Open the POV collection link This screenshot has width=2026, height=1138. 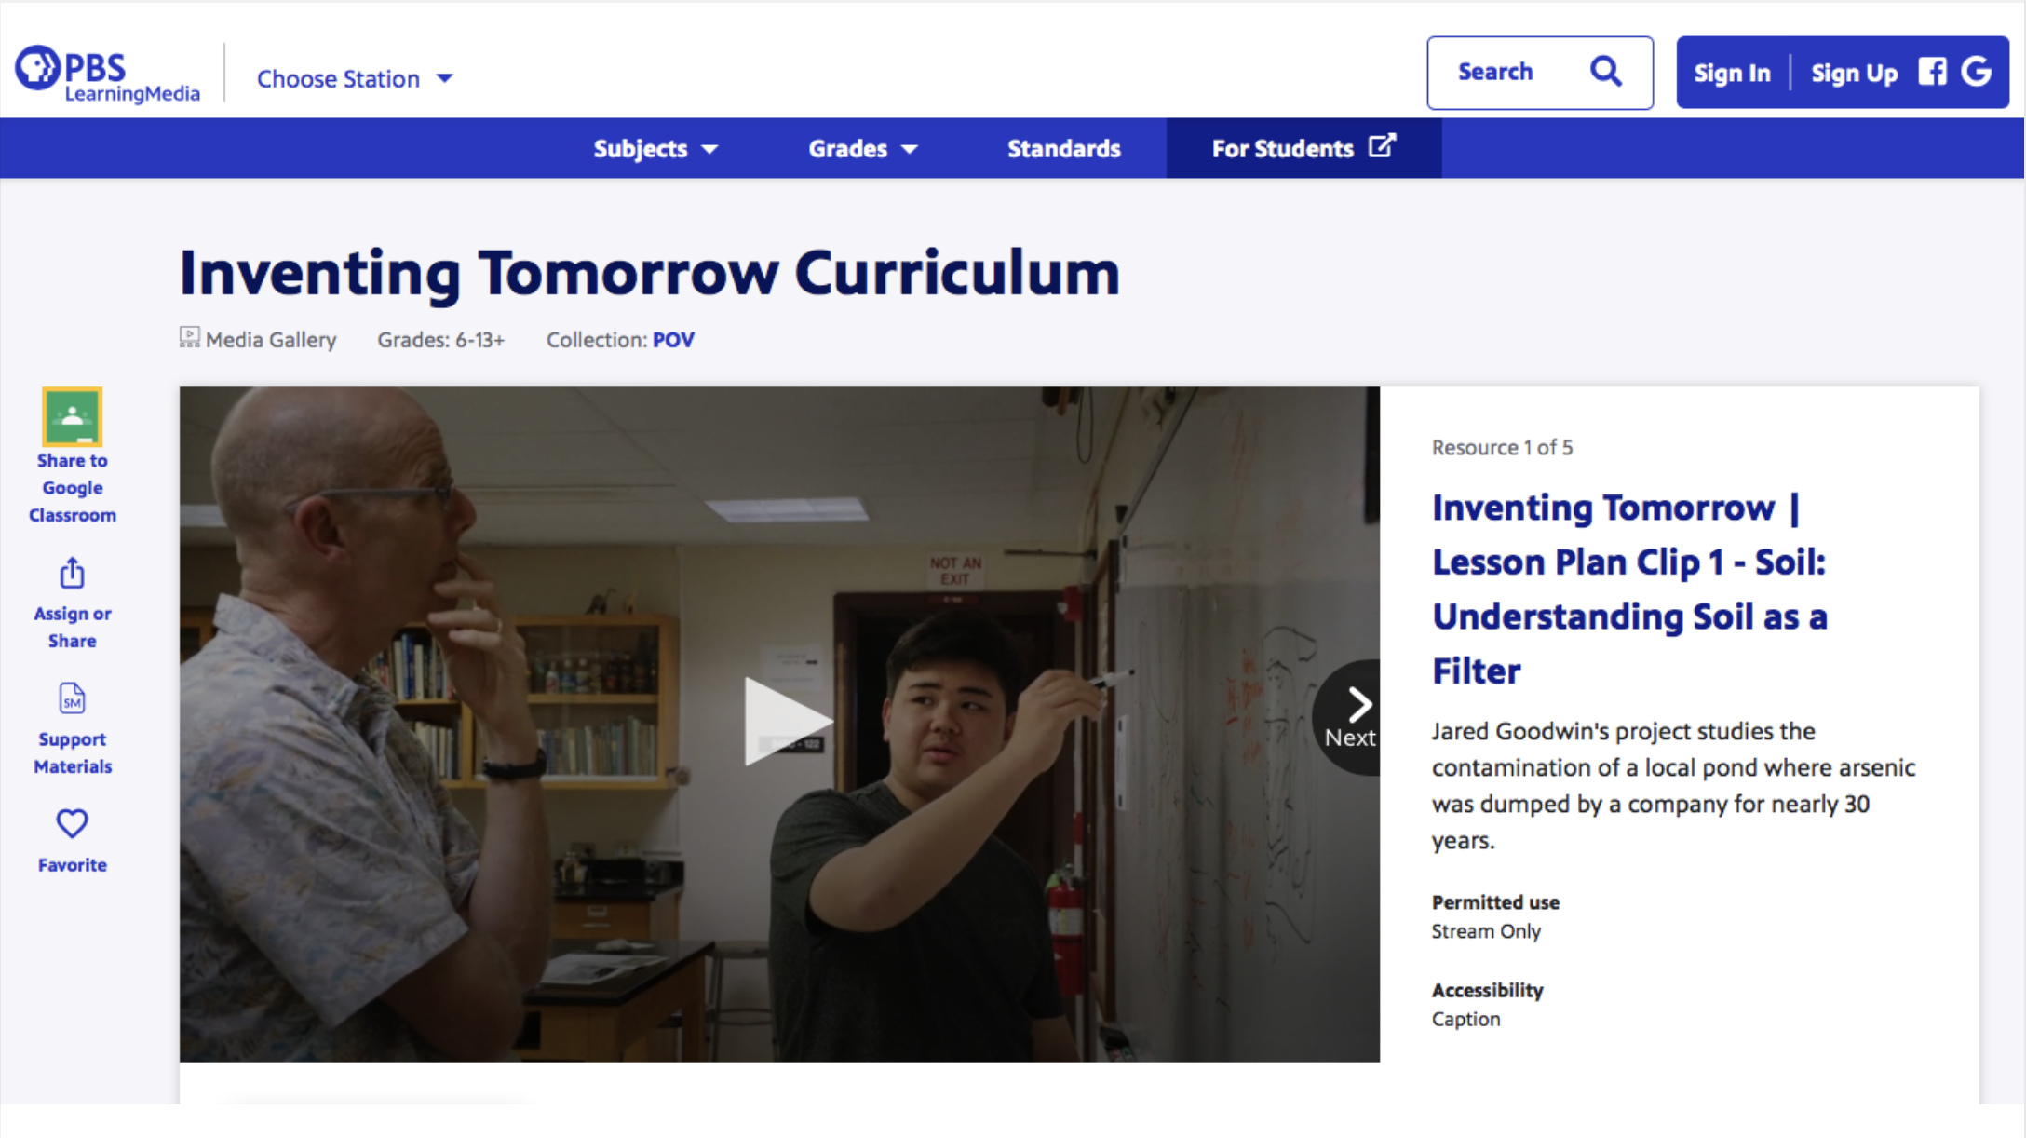(x=673, y=340)
